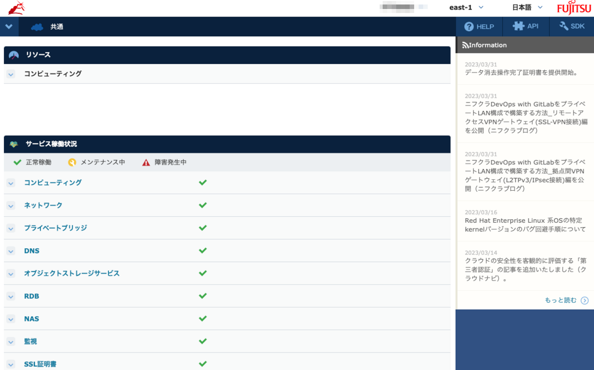Viewport: 594px width, 370px height.
Task: Expand the DNS status row
Action: coord(11,251)
